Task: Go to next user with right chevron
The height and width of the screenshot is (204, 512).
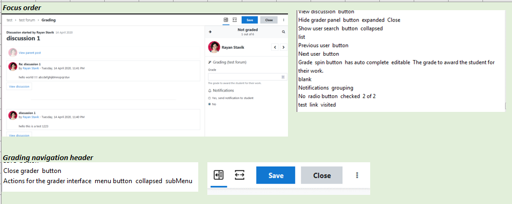Action: coord(284,47)
